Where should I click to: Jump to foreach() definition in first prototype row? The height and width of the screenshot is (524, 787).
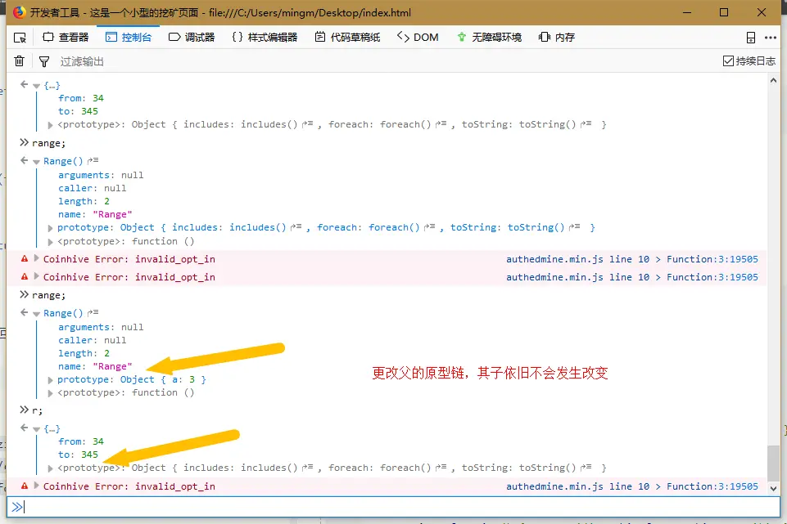[441, 124]
